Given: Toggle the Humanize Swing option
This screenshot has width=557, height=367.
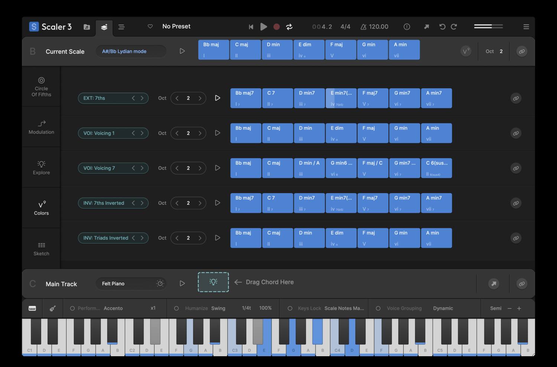Looking at the screenshot, I should pyautogui.click(x=176, y=308).
